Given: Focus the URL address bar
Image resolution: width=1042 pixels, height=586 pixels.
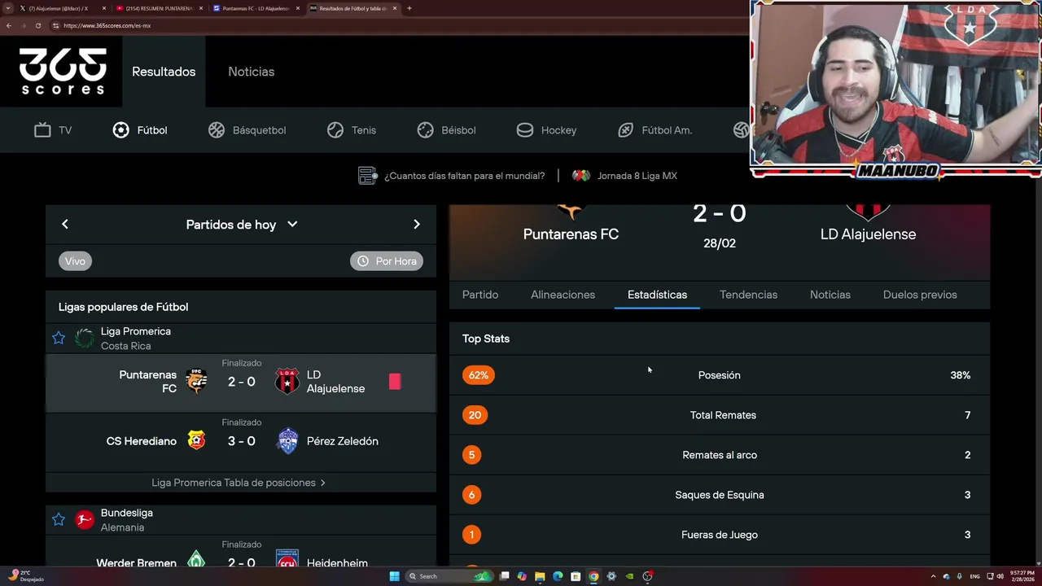Looking at the screenshot, I should tap(399, 25).
